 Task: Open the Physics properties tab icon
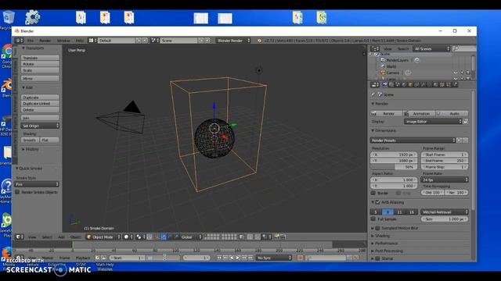(456, 84)
